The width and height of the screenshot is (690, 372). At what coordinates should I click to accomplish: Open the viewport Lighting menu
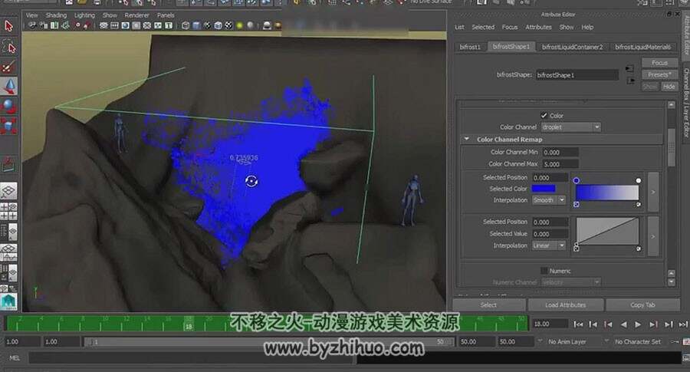click(84, 15)
